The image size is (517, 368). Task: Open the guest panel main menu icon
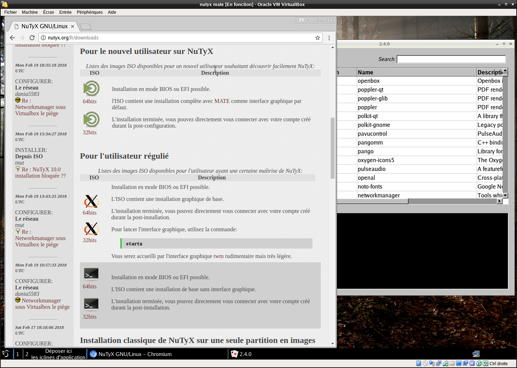(6, 354)
